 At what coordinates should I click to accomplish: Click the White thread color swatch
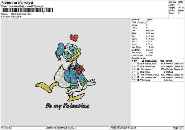pos(138,72)
